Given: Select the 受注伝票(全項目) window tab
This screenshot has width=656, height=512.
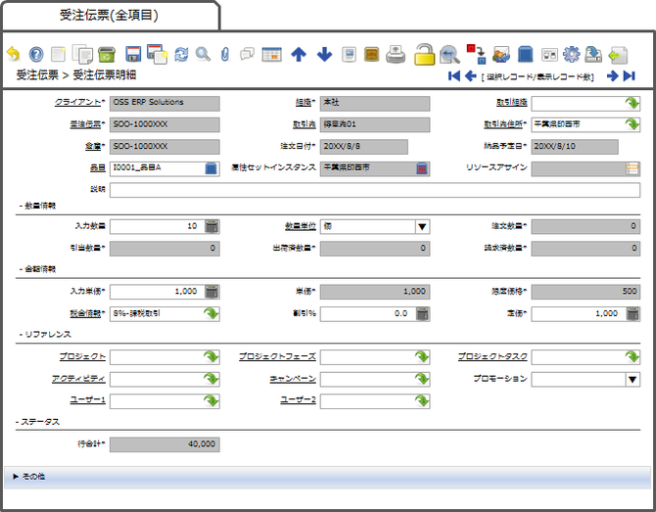Looking at the screenshot, I should tap(110, 16).
